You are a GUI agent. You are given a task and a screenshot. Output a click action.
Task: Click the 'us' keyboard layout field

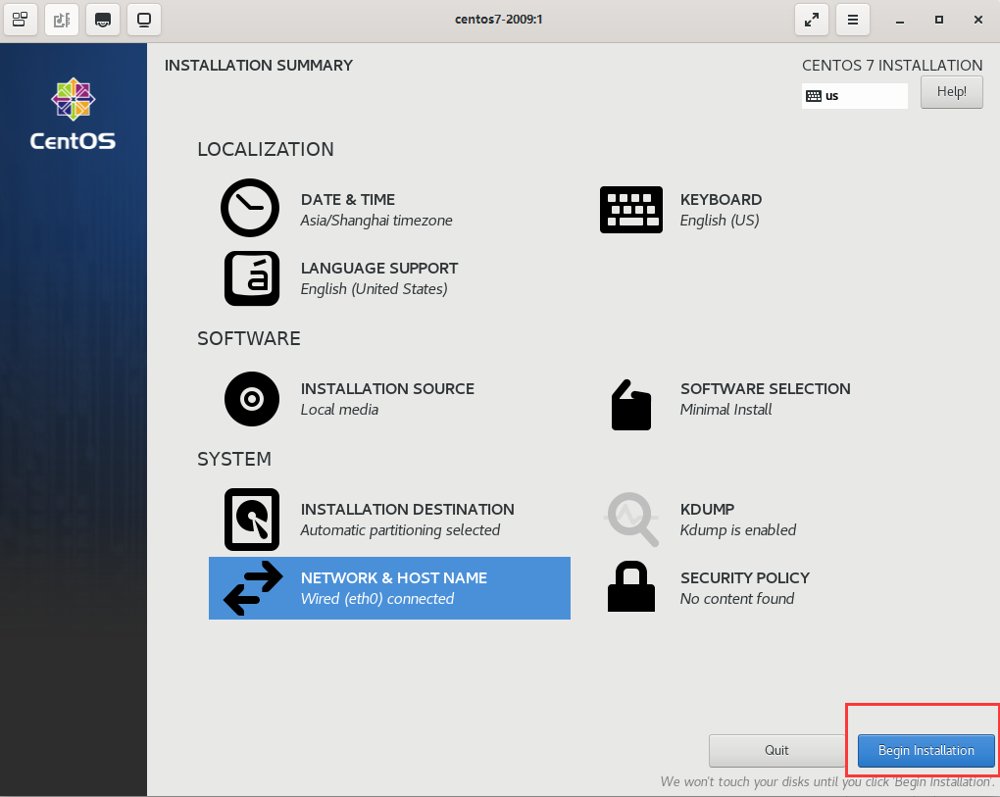855,96
